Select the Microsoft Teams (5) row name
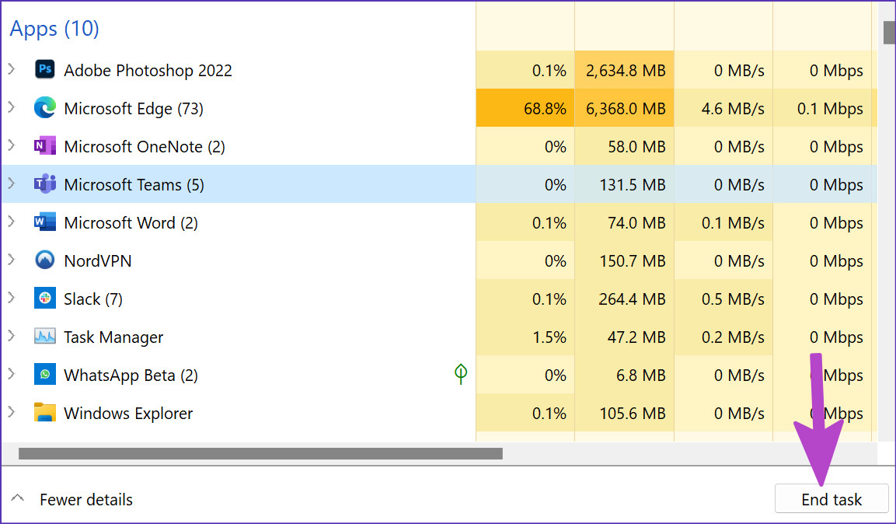The image size is (896, 524). [x=134, y=184]
